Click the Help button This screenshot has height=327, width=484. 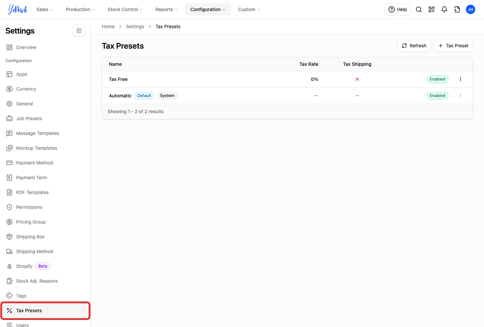pyautogui.click(x=398, y=9)
